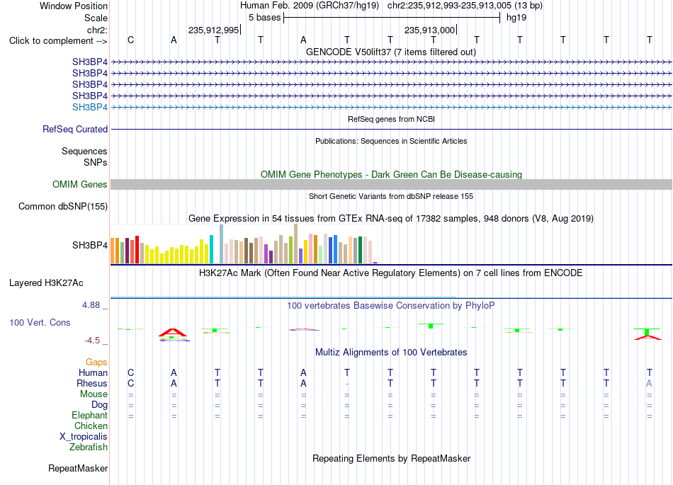
Task: Click the -4.5 lower scale value
Action: 92,341
